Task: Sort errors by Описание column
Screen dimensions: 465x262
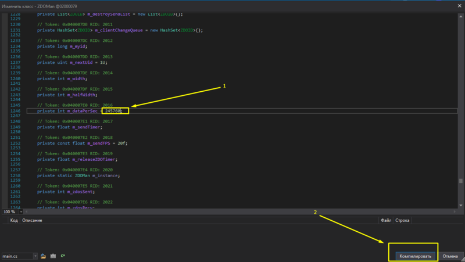Action: coord(34,221)
